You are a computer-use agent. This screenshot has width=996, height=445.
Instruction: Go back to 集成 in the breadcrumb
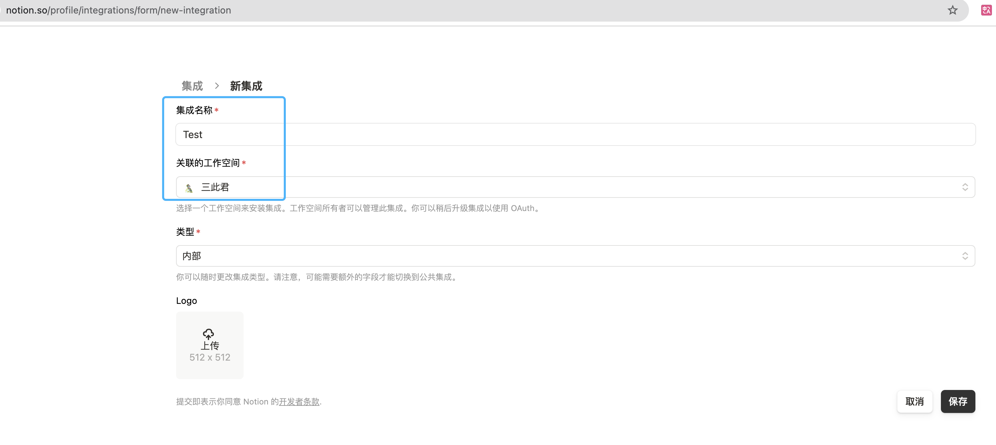[192, 86]
